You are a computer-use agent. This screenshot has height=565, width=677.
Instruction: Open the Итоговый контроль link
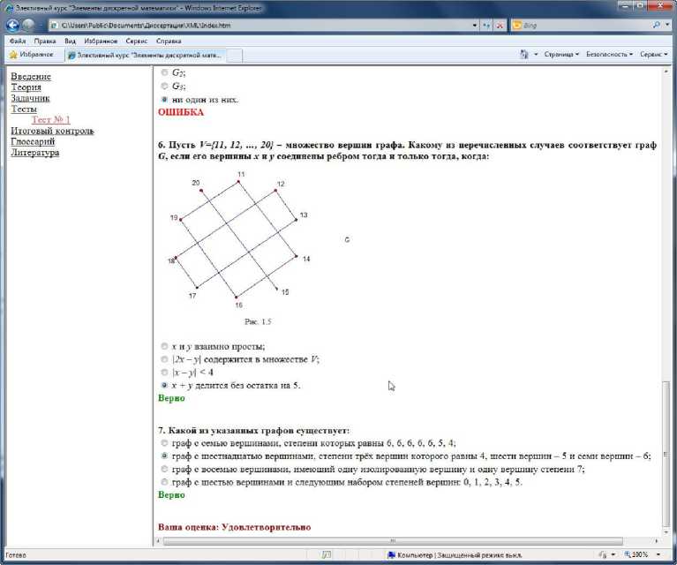(x=52, y=131)
